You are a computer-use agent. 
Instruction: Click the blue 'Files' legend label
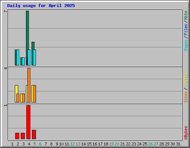[186, 30]
